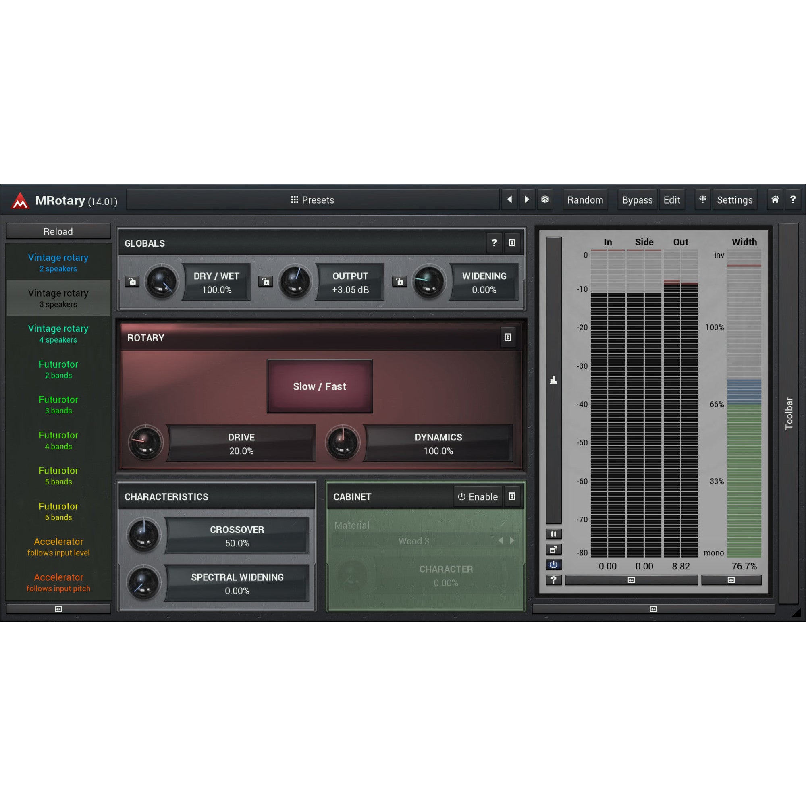Open help with the top-right question mark
The height and width of the screenshot is (806, 806).
point(793,200)
